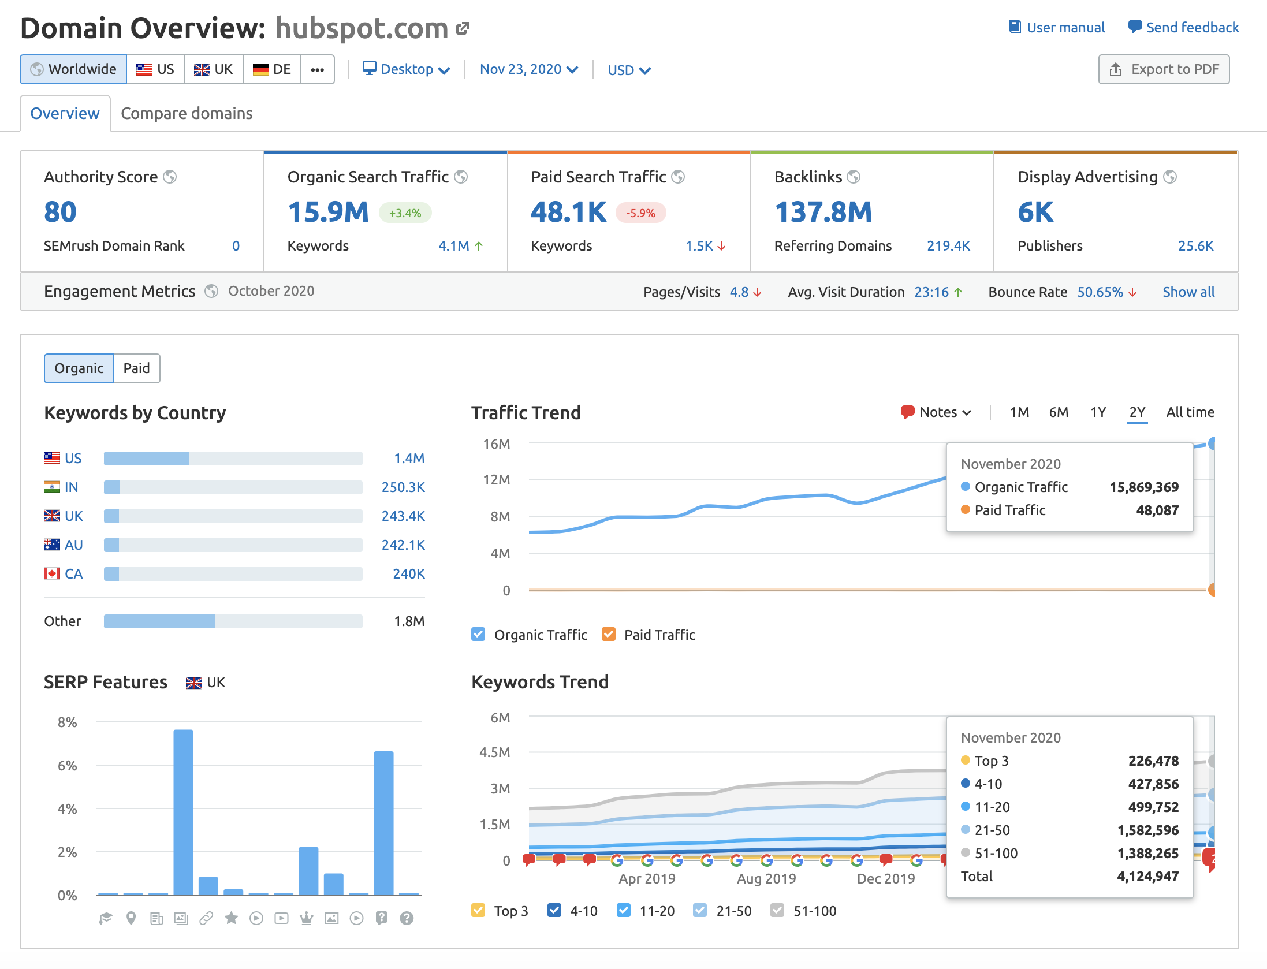Click the Show all engagement metrics link
Screen dimensions: 1267x969
point(1188,292)
